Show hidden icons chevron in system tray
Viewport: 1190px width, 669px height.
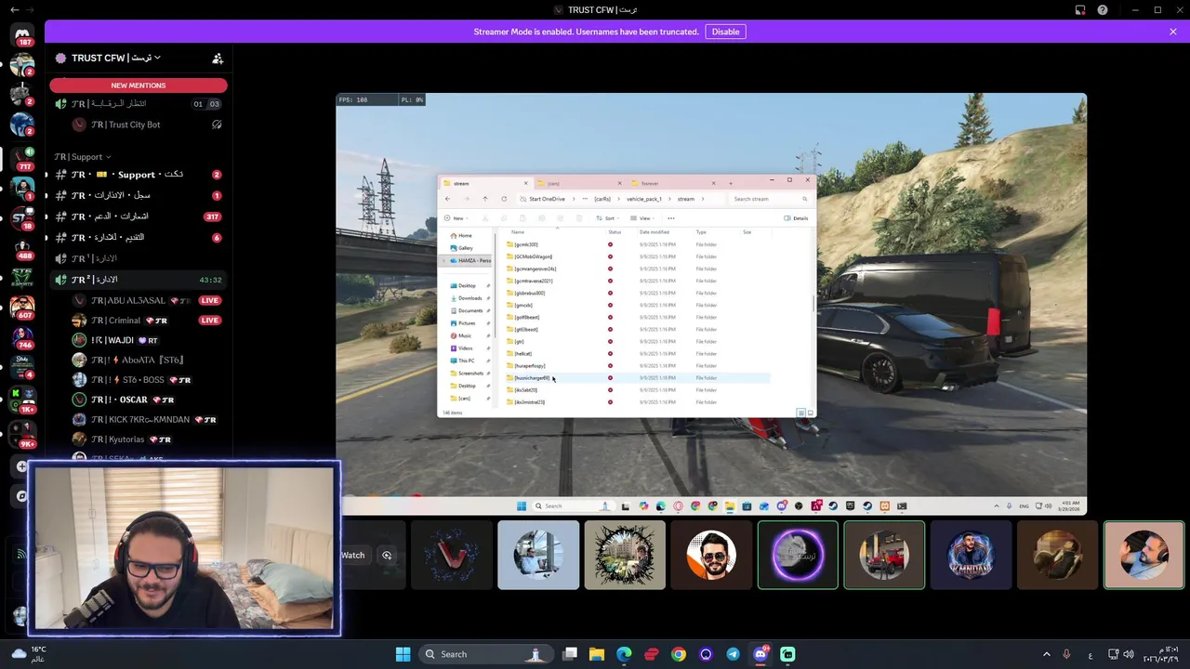pos(1046,654)
